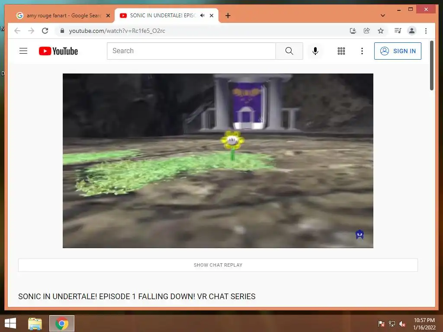Click the page vertical scrollbar thumb
Viewport: 443px width, 332px height.
pos(431,66)
